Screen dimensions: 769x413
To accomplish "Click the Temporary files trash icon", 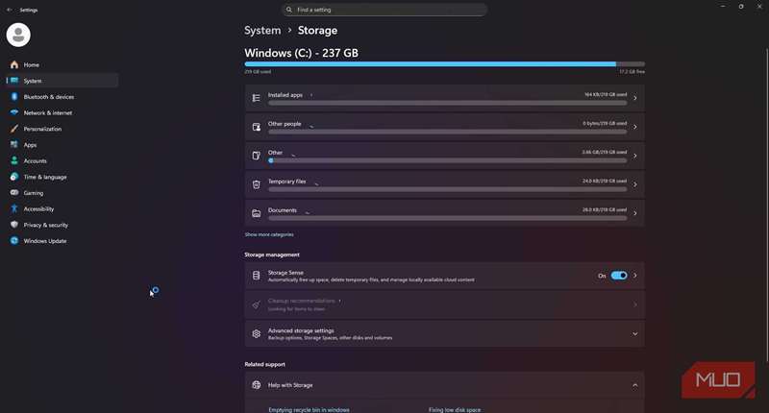I will pos(256,183).
